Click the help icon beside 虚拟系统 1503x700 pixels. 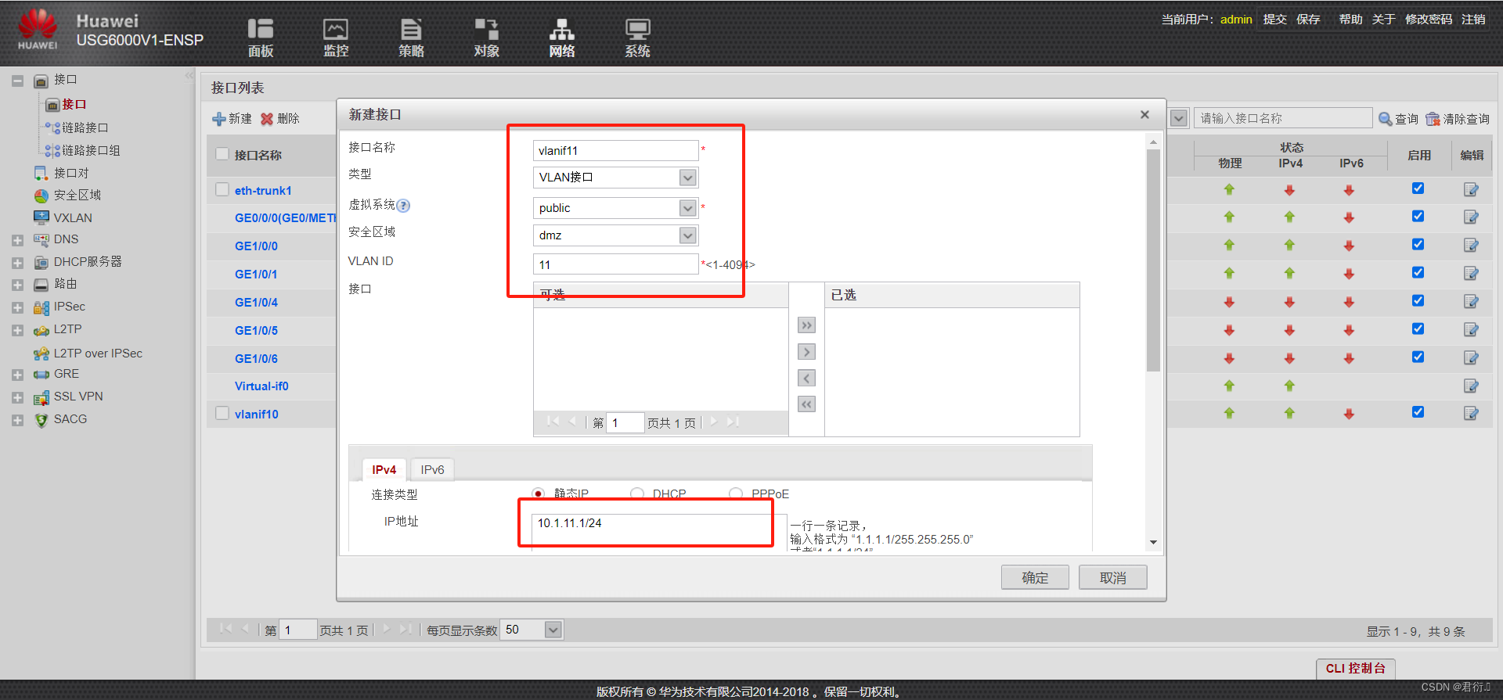403,206
